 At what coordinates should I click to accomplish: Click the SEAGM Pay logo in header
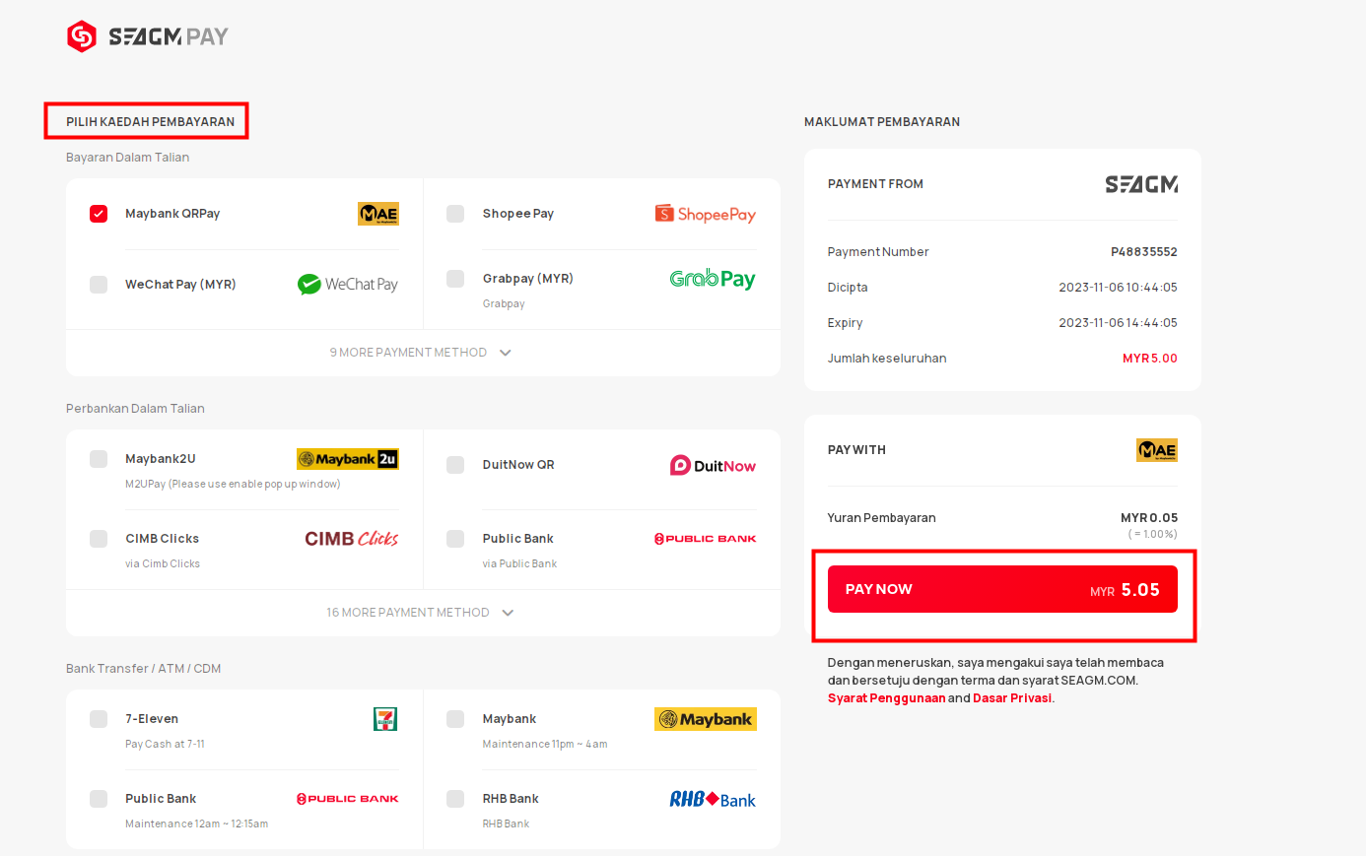(148, 36)
